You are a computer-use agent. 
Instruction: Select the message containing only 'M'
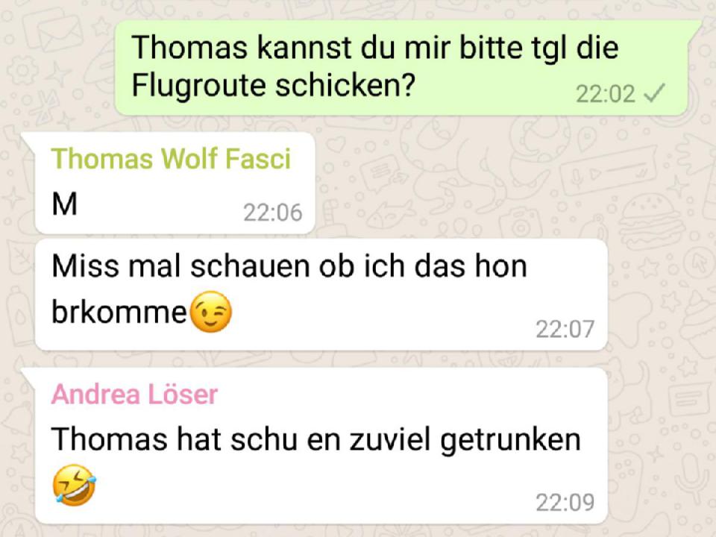[x=175, y=183]
